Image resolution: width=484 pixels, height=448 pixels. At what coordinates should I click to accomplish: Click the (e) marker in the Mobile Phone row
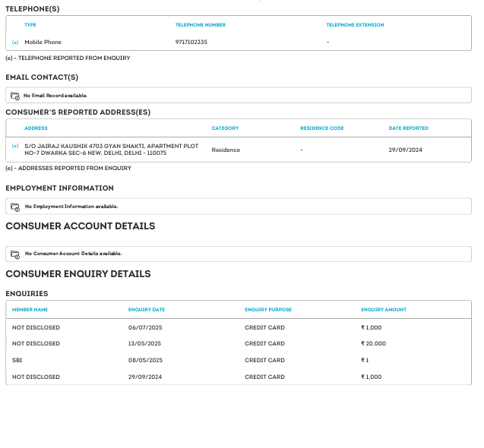[x=15, y=42]
